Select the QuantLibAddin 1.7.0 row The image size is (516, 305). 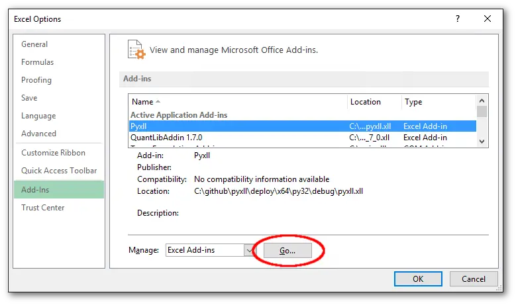[303, 138]
